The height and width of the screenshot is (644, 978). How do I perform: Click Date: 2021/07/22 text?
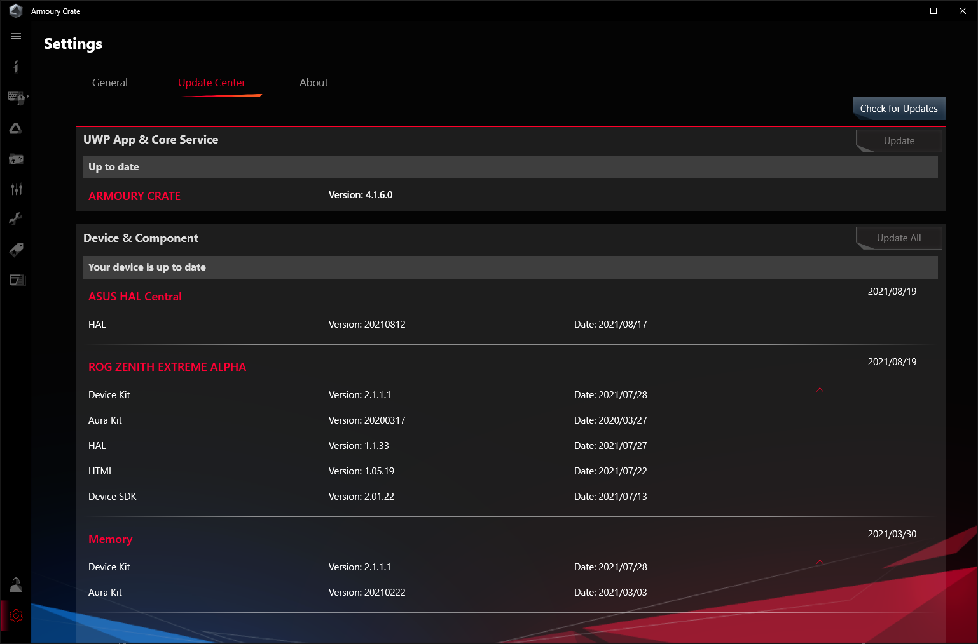[610, 471]
